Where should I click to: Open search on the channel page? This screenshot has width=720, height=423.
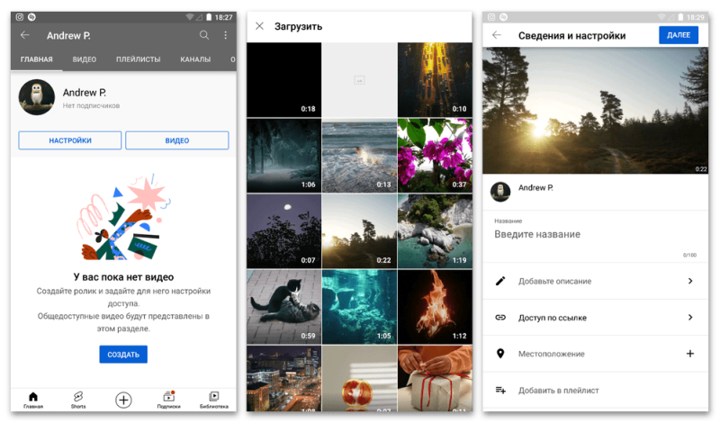click(204, 35)
